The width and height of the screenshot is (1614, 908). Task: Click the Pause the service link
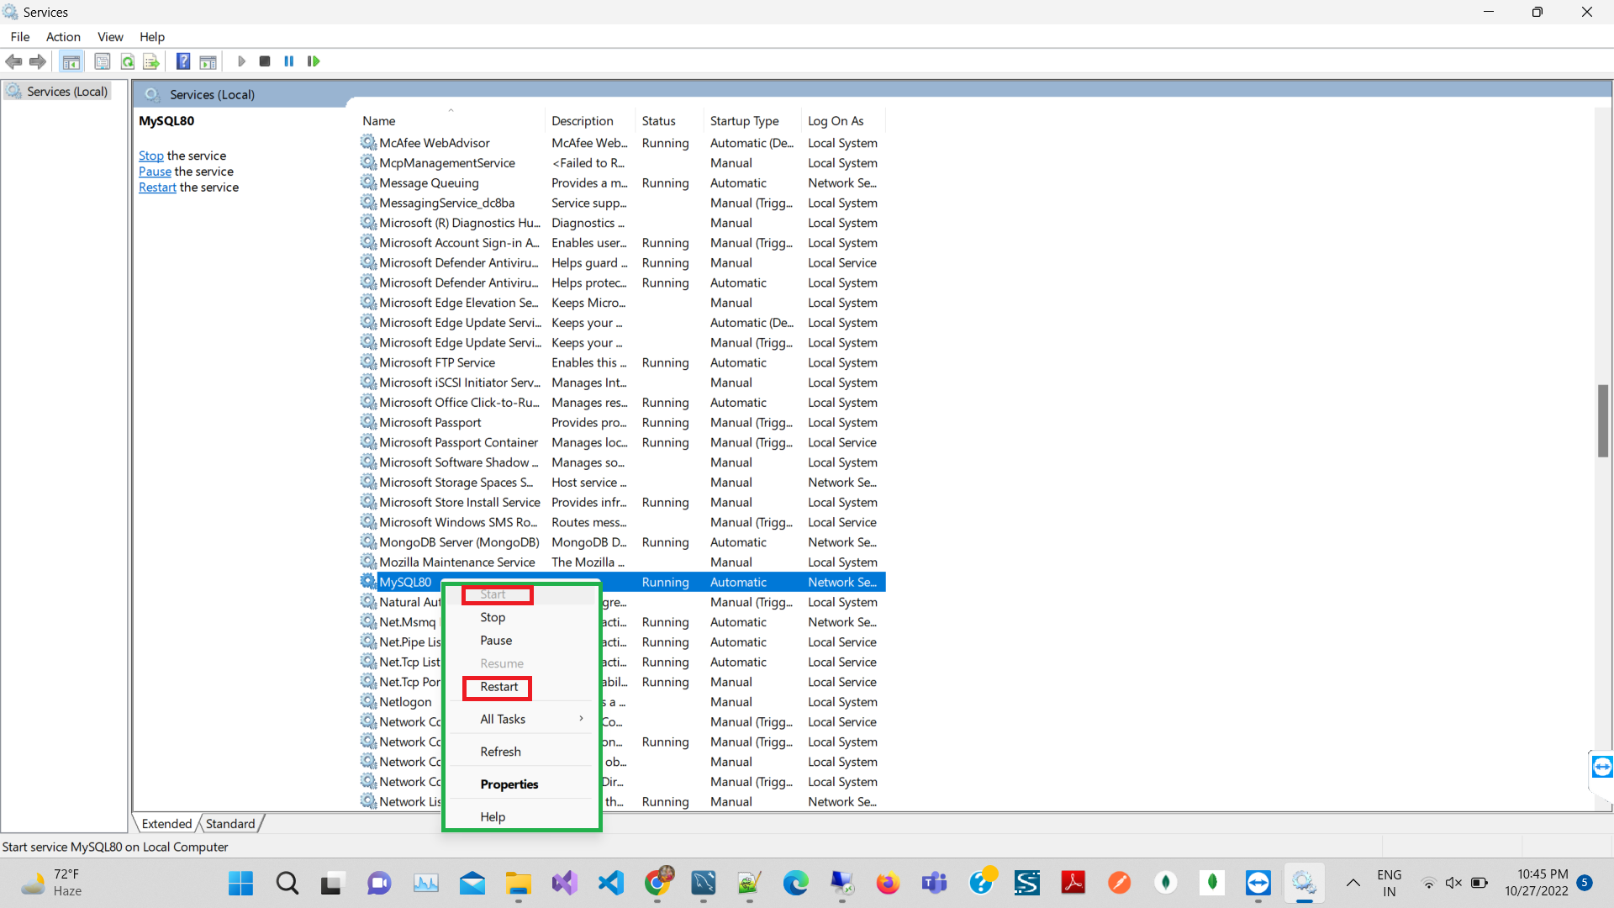coord(155,172)
